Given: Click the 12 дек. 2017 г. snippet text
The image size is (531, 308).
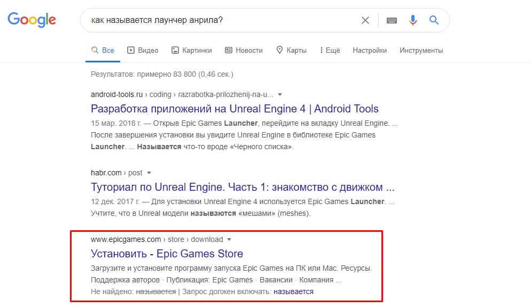Looking at the screenshot, I should [x=115, y=201].
